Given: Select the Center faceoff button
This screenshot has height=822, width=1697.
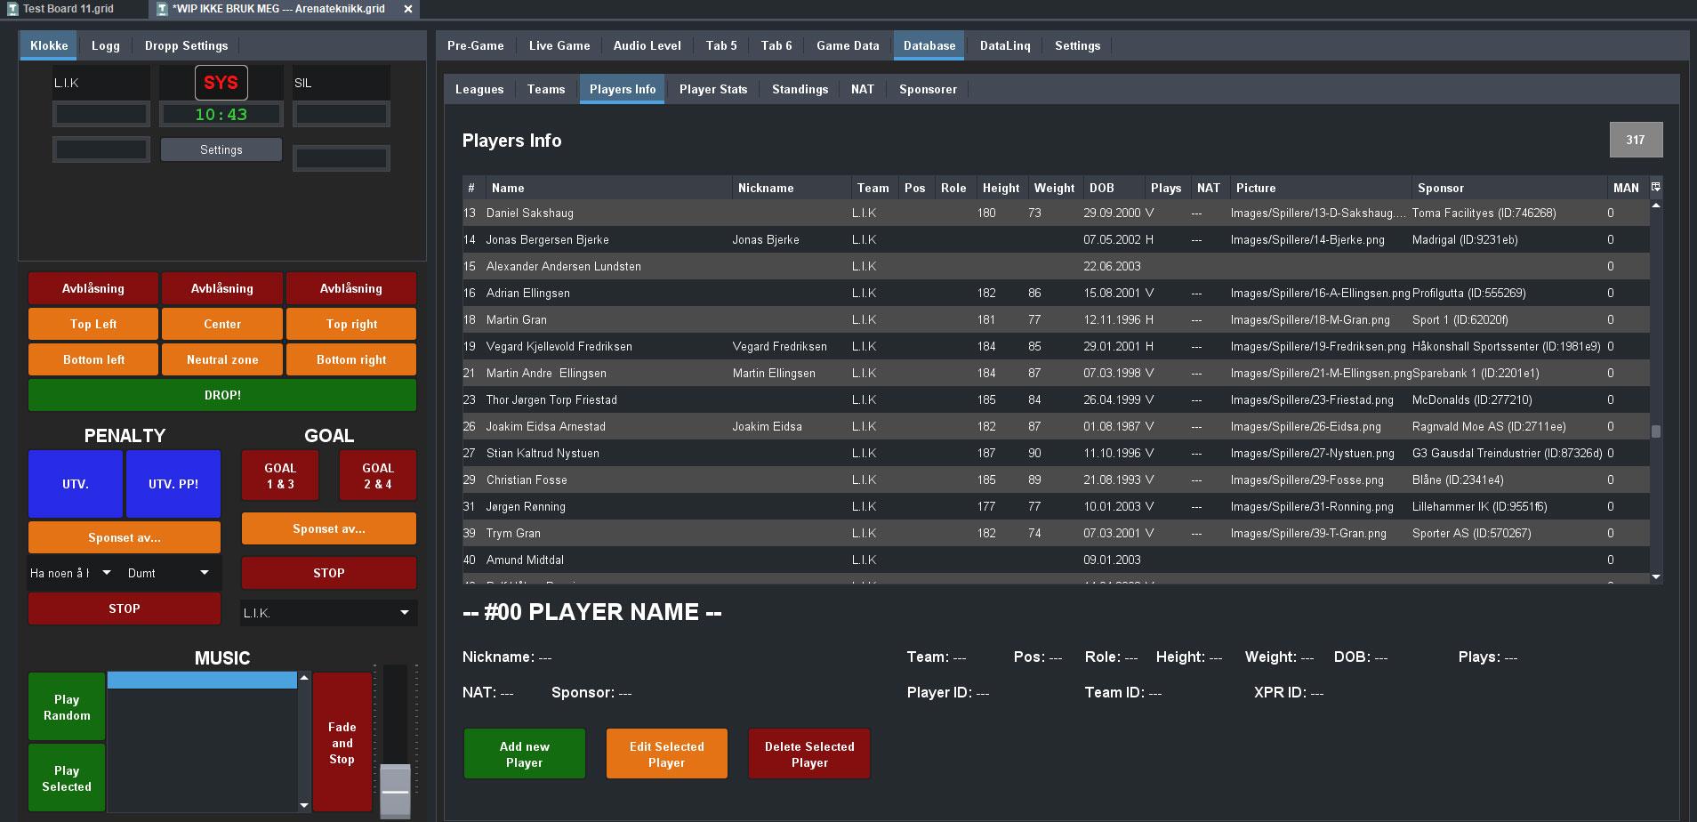Looking at the screenshot, I should coord(222,324).
